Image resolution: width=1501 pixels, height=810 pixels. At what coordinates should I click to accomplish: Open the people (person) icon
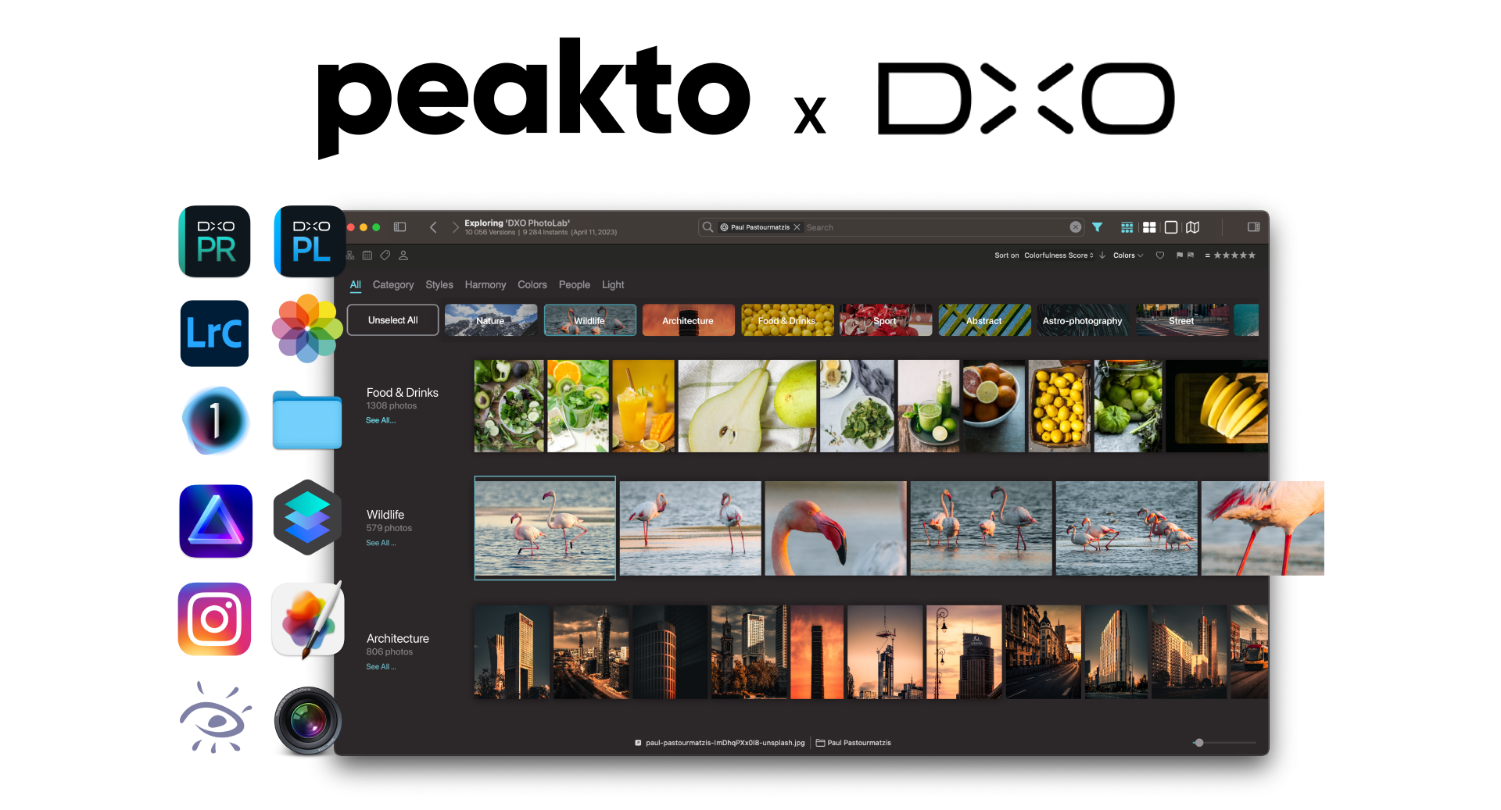[x=403, y=255]
